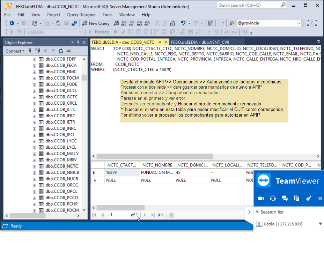Click the TeamViewer video camera icon

click(261, 198)
